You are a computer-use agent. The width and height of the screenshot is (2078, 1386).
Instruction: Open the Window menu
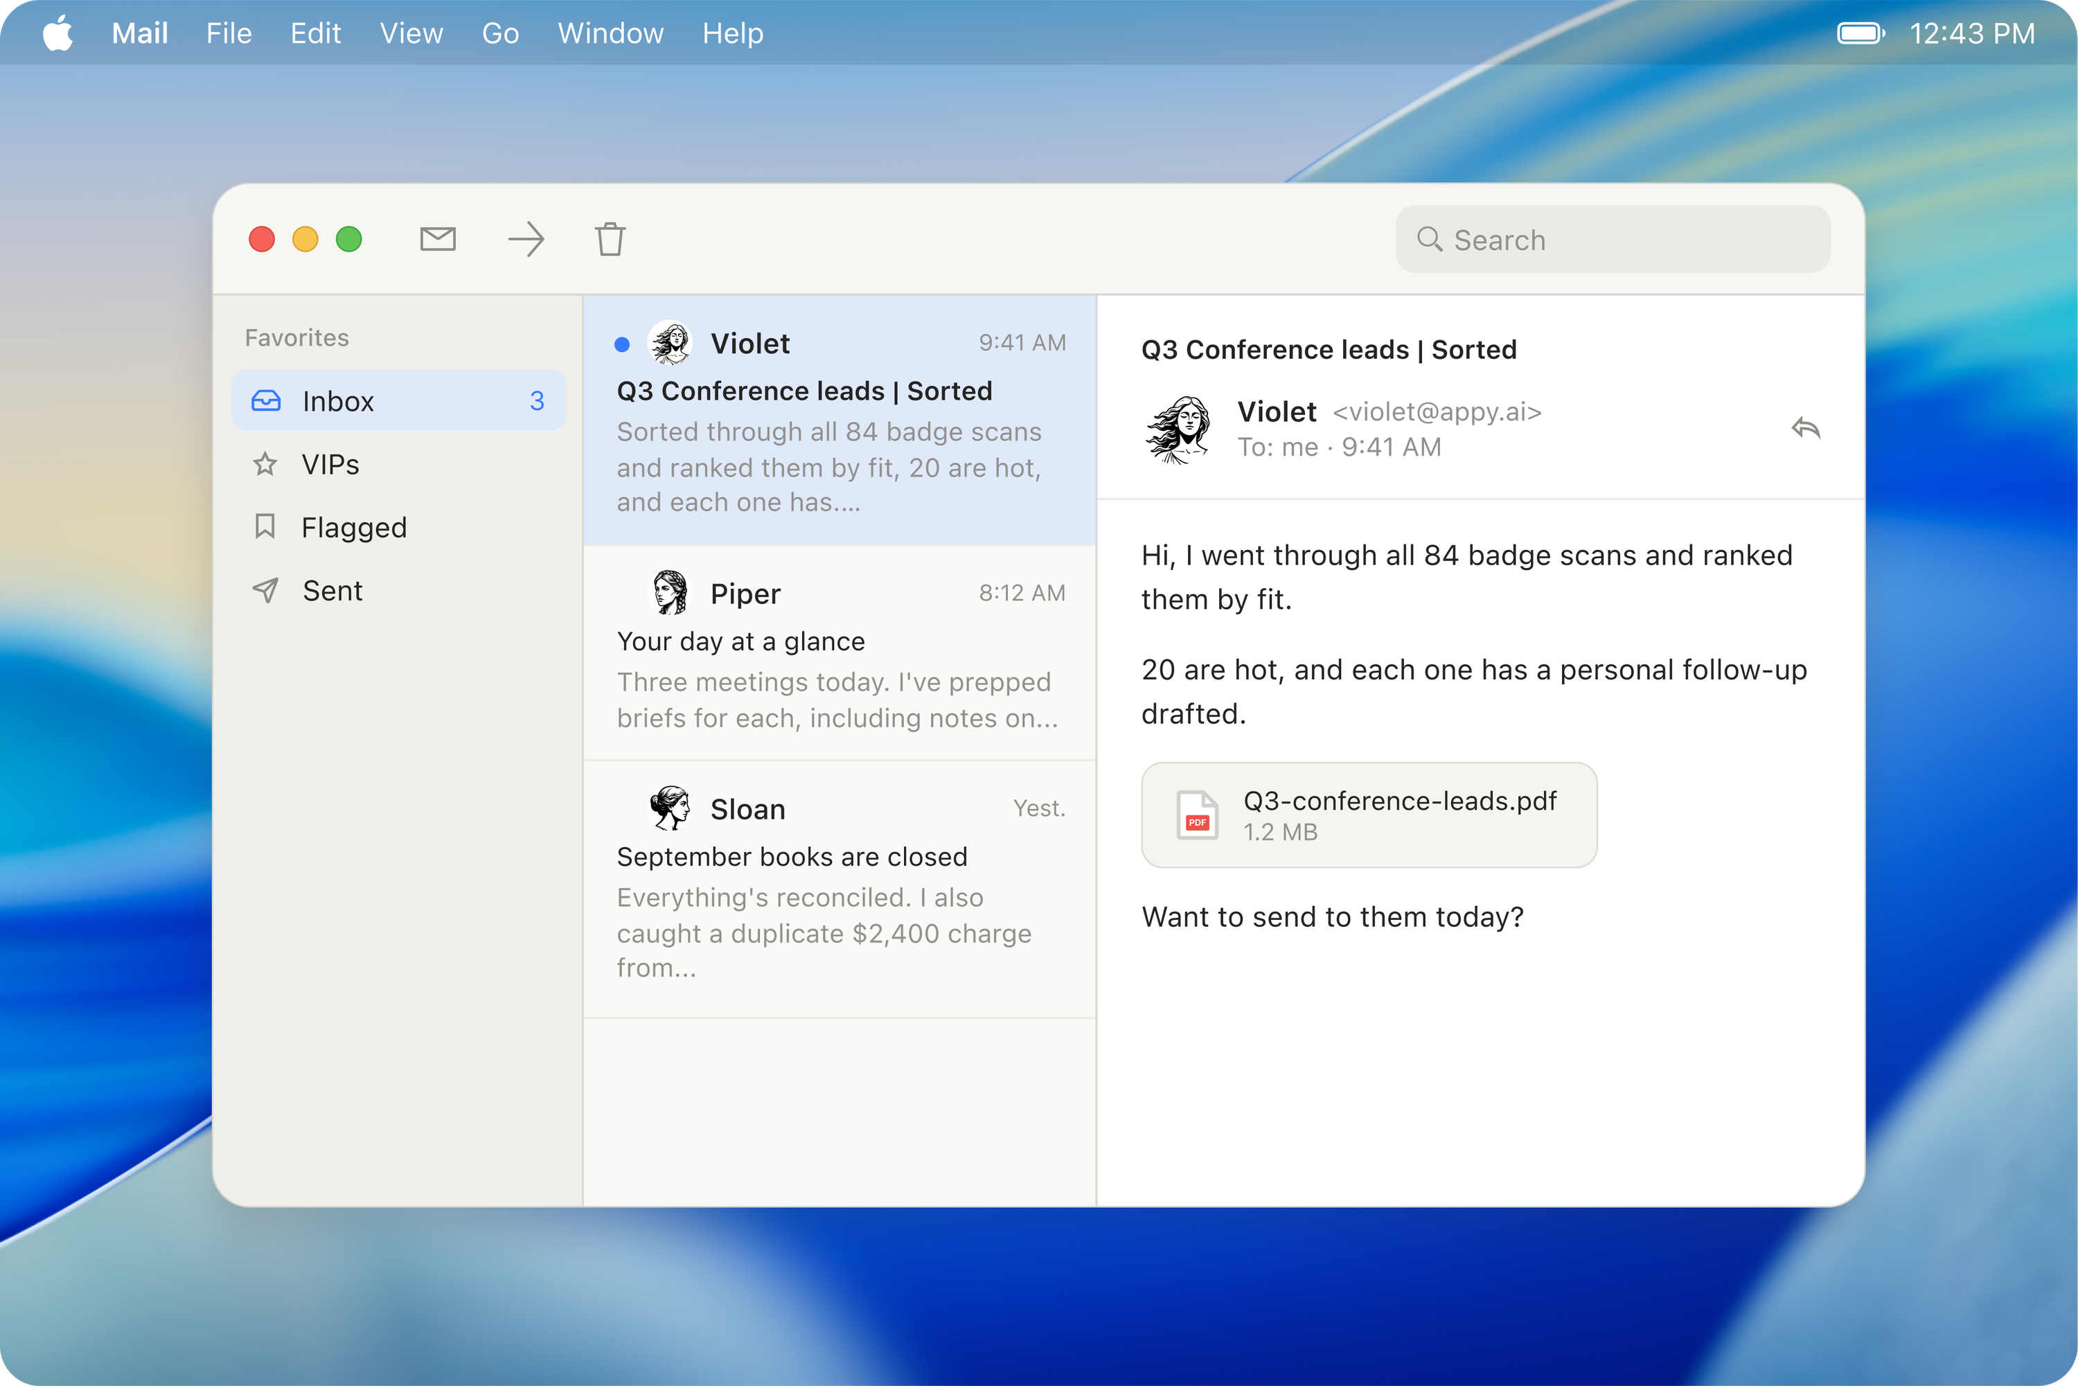(611, 33)
